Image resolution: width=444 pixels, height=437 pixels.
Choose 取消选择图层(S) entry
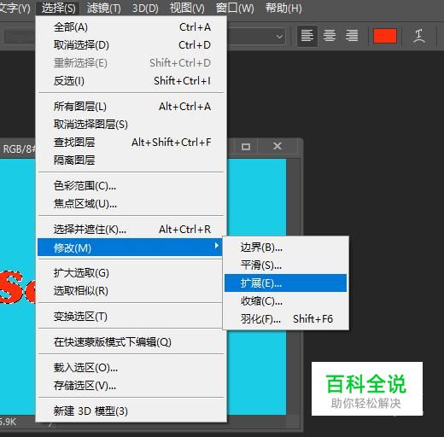point(131,125)
